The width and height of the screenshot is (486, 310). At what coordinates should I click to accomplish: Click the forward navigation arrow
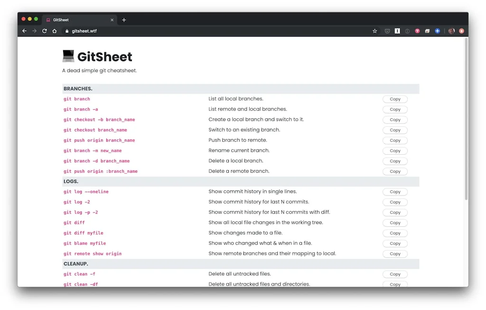coord(34,30)
